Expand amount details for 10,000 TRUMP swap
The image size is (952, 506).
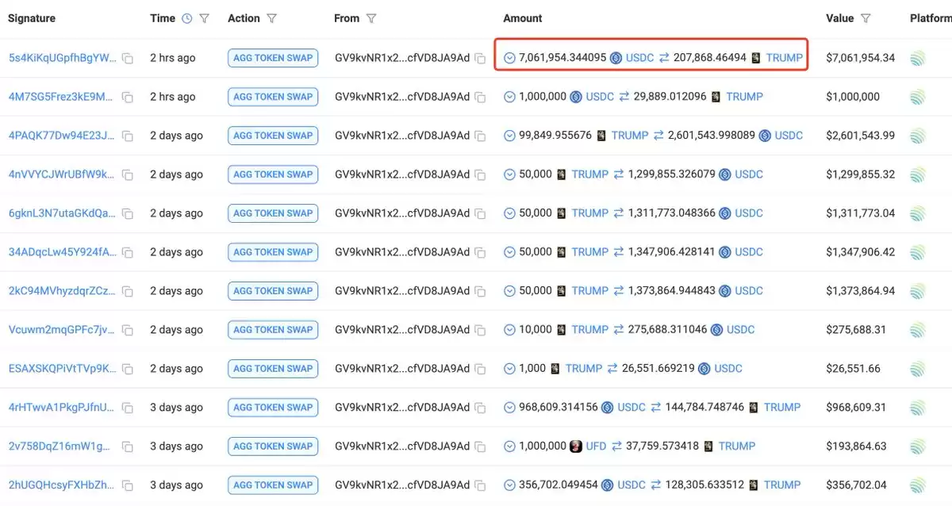click(x=509, y=330)
